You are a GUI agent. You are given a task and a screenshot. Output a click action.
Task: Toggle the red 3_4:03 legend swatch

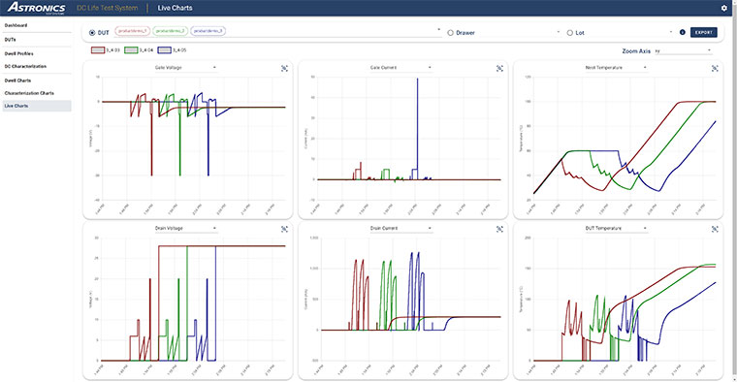(x=98, y=49)
